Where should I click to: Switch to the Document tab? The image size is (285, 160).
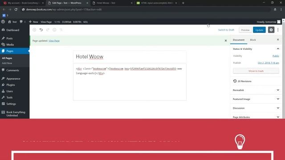click(x=239, y=40)
